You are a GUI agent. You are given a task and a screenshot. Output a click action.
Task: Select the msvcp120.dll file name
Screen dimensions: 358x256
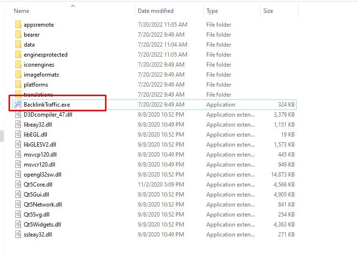pyautogui.click(x=40, y=155)
